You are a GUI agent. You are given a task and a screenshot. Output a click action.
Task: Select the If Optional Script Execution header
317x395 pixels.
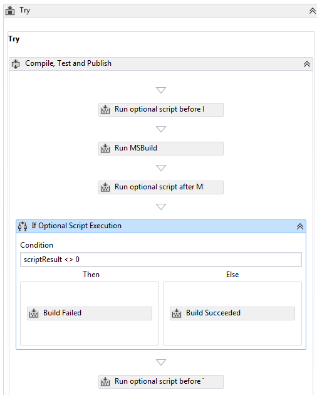point(161,226)
